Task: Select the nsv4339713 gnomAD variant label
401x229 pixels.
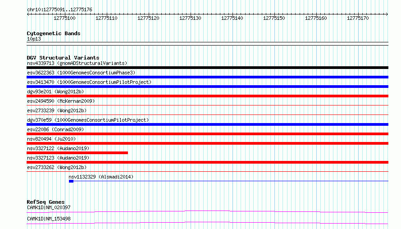Action: click(77, 63)
